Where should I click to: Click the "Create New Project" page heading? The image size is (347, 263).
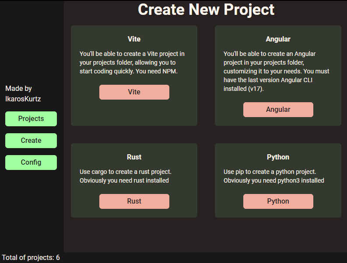click(206, 10)
